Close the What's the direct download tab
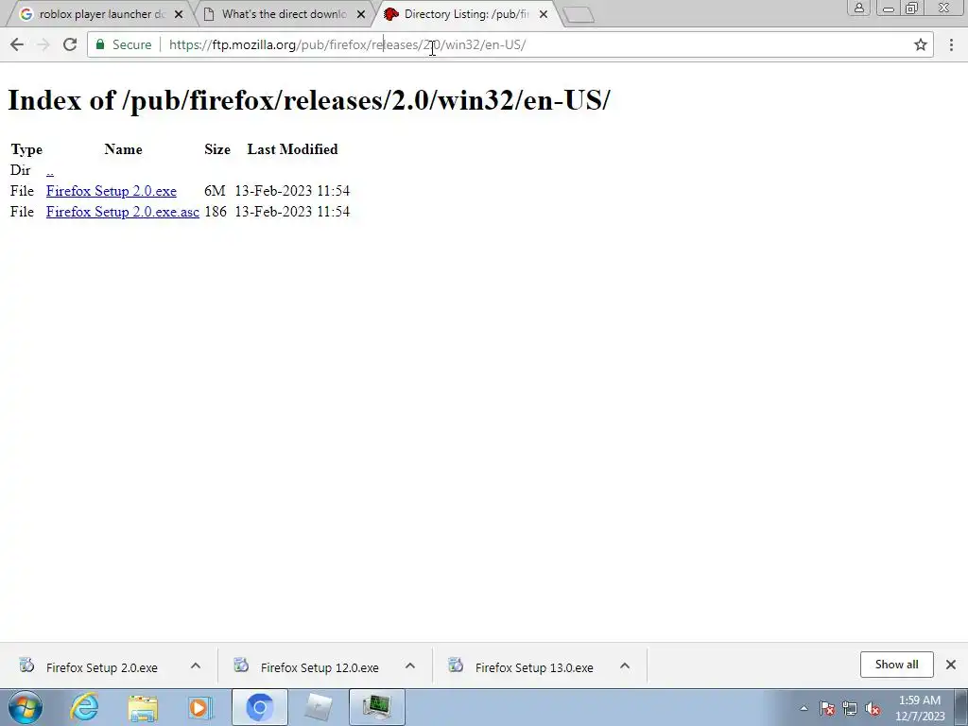This screenshot has height=726, width=968. click(361, 14)
